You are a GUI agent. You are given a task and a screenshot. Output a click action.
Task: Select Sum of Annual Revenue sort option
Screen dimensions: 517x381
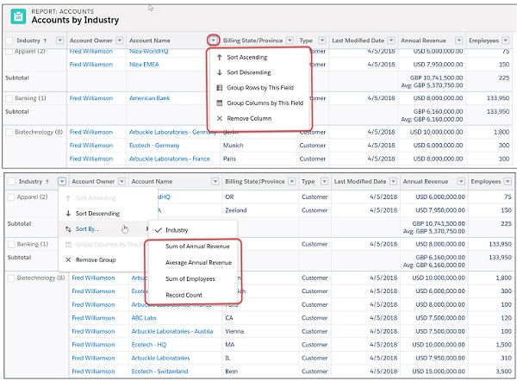(198, 247)
